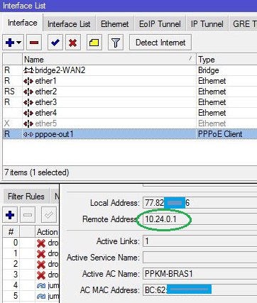The height and width of the screenshot is (303, 257).
Task: Click the greyed checkmark button in firewall
Action: [x=49, y=215]
